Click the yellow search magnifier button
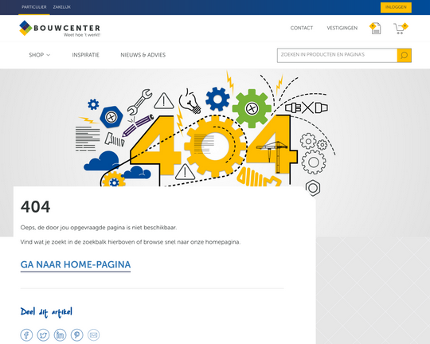Screen dimensions: 430x344 404,56
